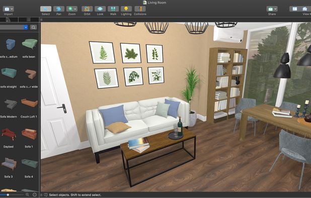Switch to 2D floor plan view mode
Viewport: 311px width, 198px height.
point(295,9)
